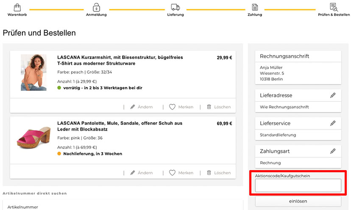Click Ändern link for the Kurzarmshirt
The image size is (351, 210).
[145, 107]
